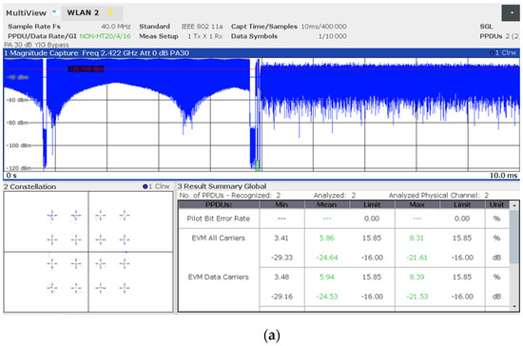
Task: Click the Sample Rate Fs 40.0 MHz value
Action: pyautogui.click(x=116, y=27)
